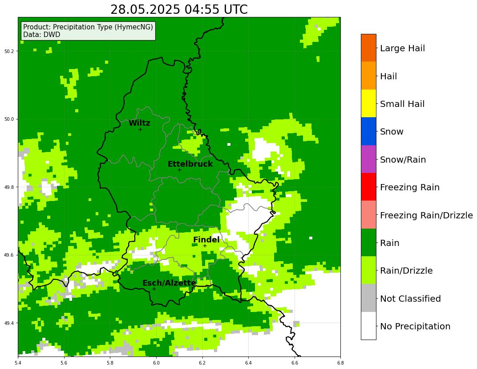Click the 50.0 latitude tick label
The width and height of the screenshot is (477, 369).
(10, 119)
